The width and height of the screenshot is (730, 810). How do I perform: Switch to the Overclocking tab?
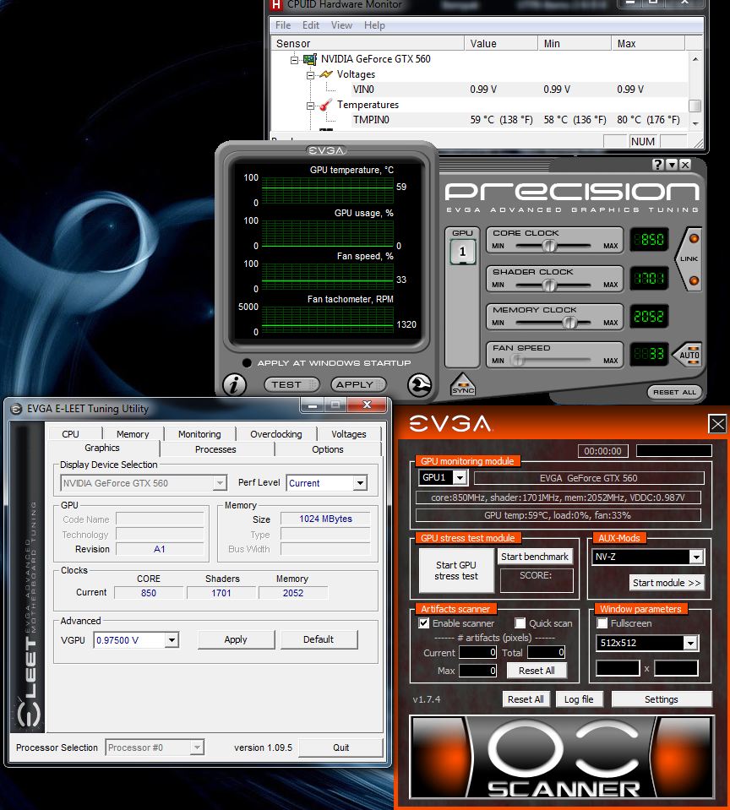276,434
